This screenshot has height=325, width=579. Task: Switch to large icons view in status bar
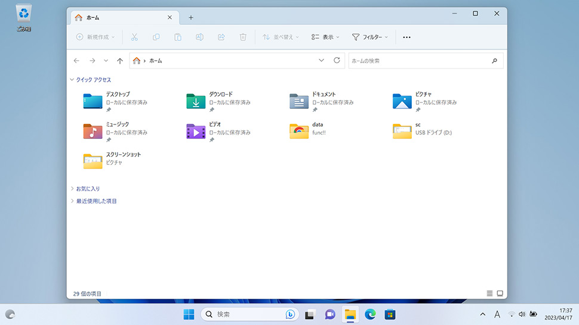point(500,293)
